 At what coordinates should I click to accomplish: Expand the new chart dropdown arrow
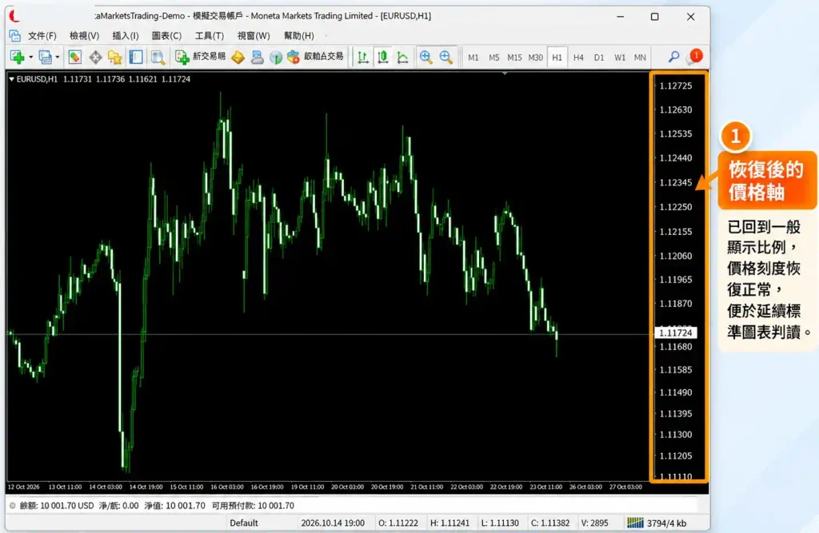point(31,58)
